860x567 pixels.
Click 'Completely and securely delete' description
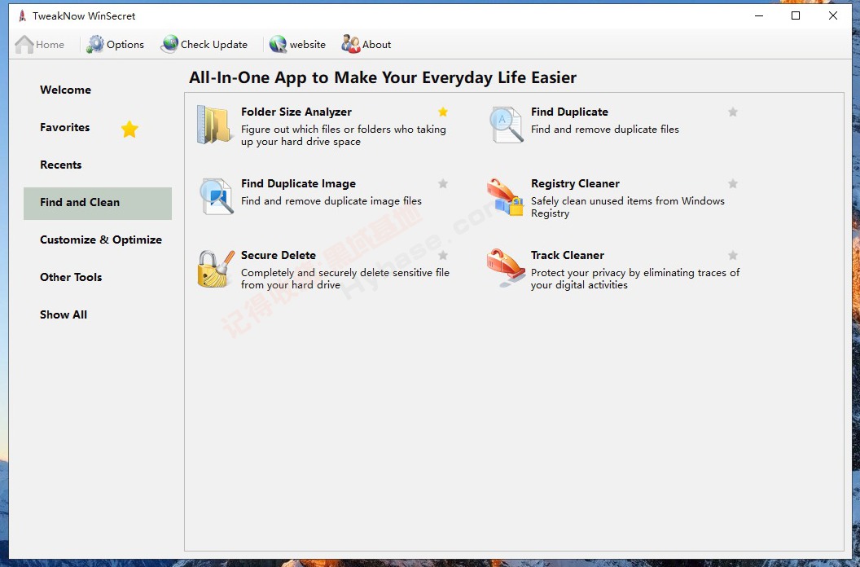tap(345, 279)
